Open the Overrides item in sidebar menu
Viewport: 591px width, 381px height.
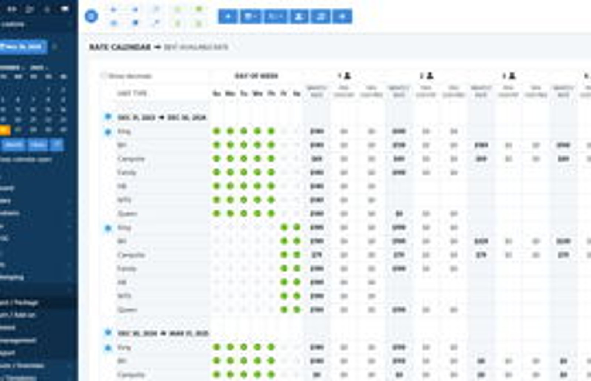(x=22, y=365)
